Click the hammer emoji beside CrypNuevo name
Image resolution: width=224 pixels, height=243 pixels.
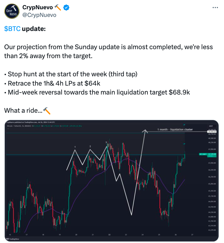click(58, 7)
